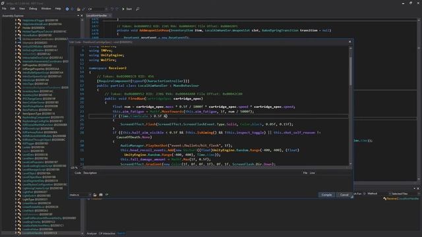Screen dimensions: 422x237
Task: Click the 'using Wolfire;' code line
Action: click(x=103, y=60)
